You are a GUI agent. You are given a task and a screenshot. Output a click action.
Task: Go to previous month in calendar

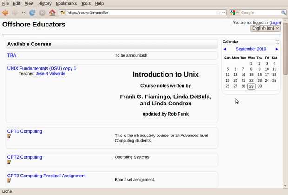(x=225, y=49)
